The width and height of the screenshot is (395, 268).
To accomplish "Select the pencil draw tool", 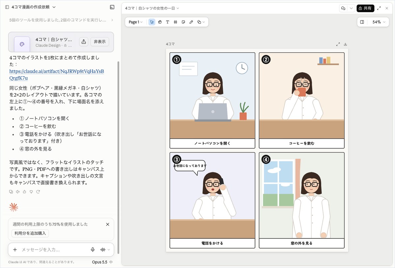I will pyautogui.click(x=191, y=22).
